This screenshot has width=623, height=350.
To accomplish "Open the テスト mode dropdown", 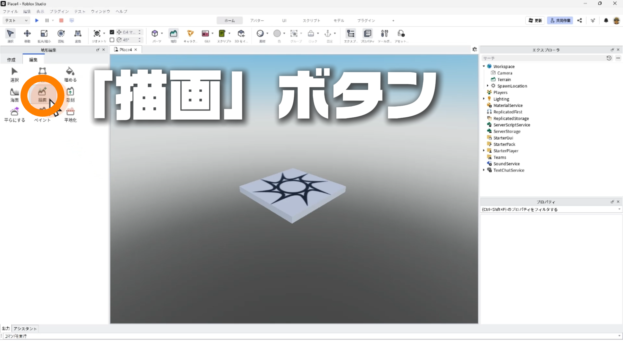I will tap(16, 20).
